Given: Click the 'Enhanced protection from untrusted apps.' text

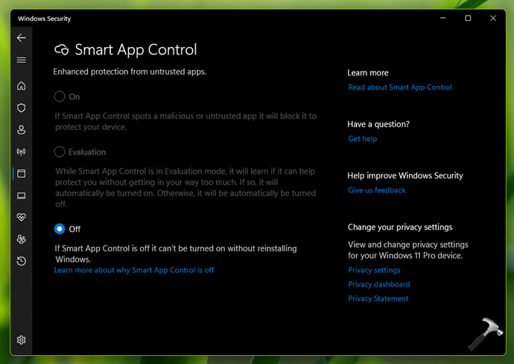Looking at the screenshot, I should tap(130, 72).
